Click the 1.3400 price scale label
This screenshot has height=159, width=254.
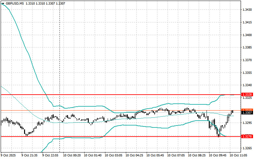(247, 35)
